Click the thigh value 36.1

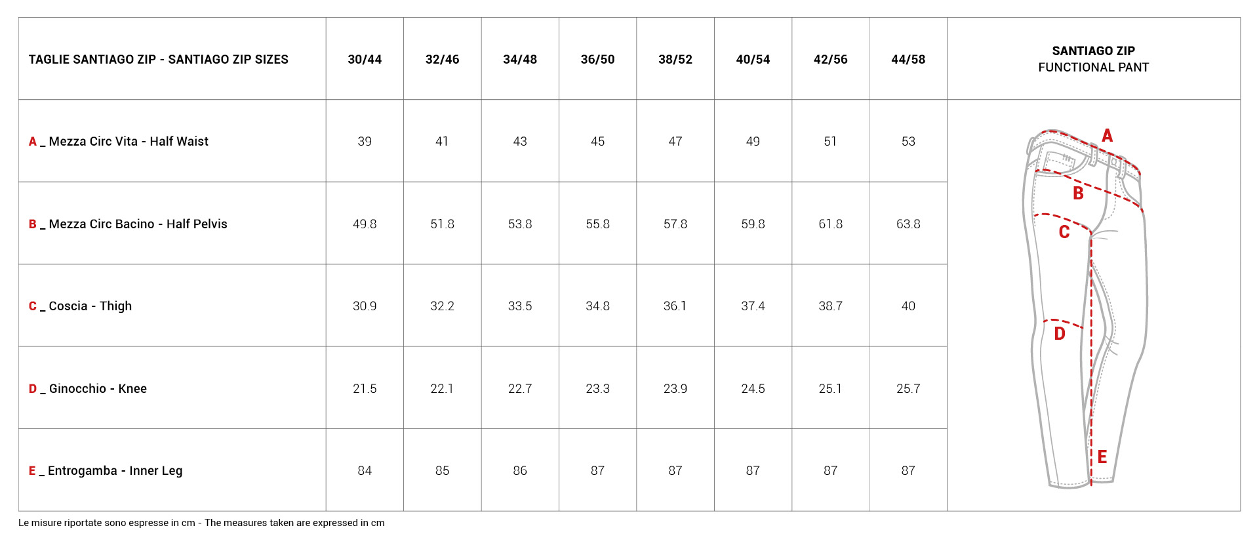[675, 306]
